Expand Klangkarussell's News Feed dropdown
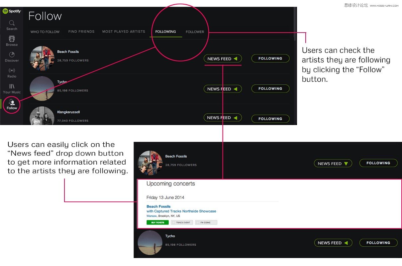 pyautogui.click(x=223, y=118)
